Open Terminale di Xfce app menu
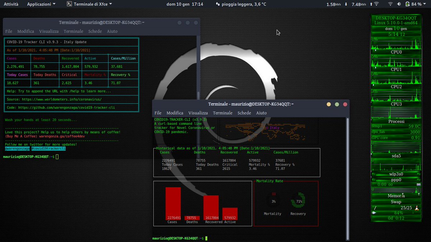The height and width of the screenshot is (242, 431). click(x=89, y=4)
